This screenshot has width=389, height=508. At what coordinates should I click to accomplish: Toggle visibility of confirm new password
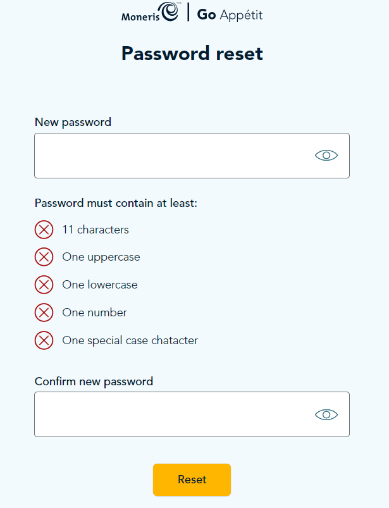click(326, 414)
